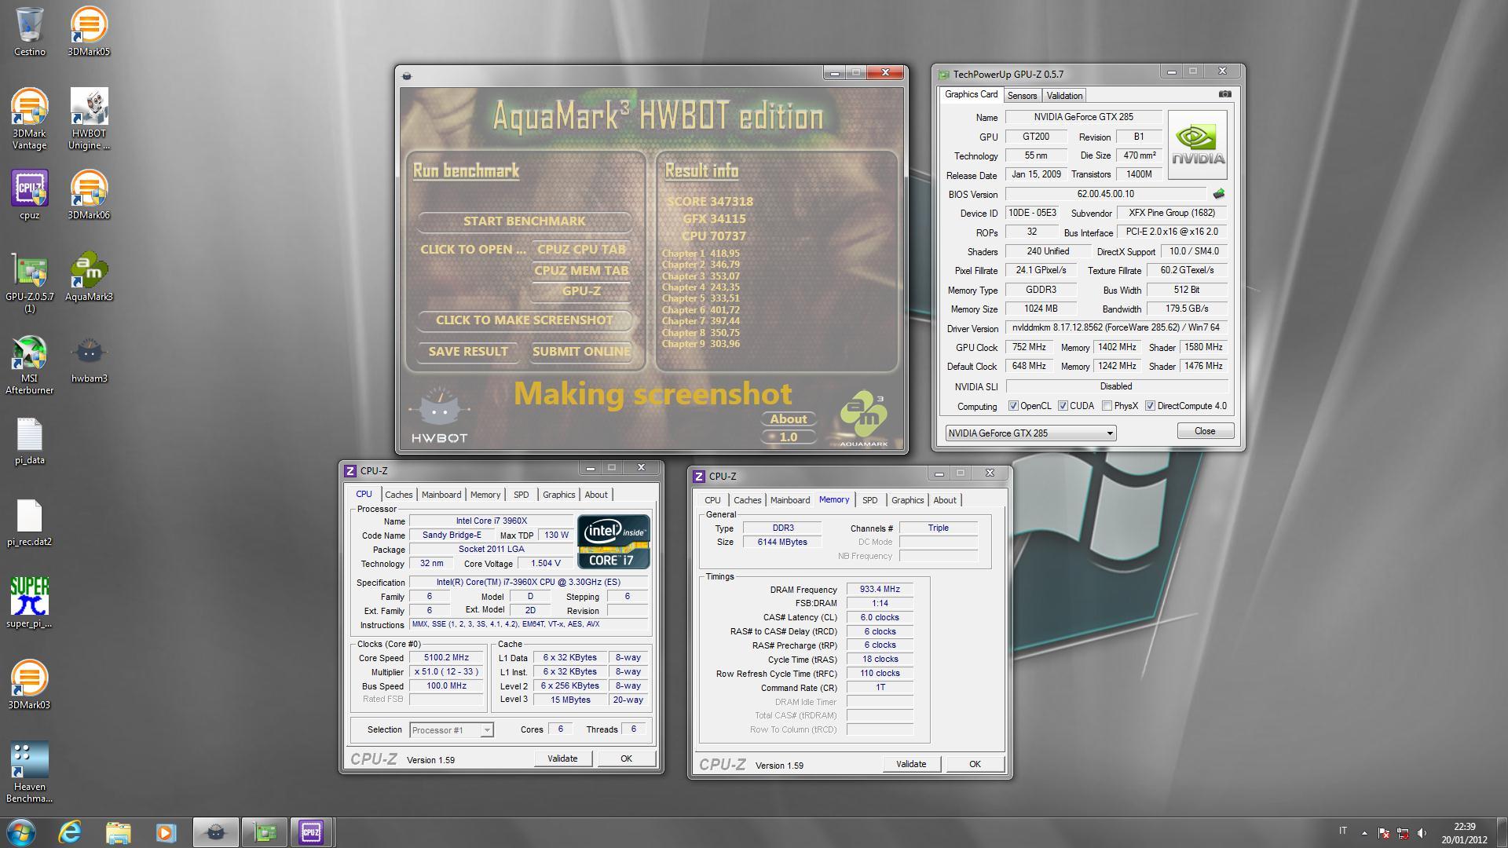Expand the GPU selection dropdown in GPU-Z
This screenshot has width=1508, height=848.
point(1109,433)
